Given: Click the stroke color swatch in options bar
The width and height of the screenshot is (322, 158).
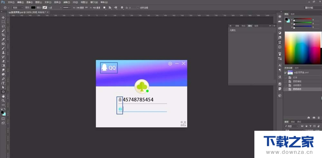Looking at the screenshot, I should coord(45,8).
